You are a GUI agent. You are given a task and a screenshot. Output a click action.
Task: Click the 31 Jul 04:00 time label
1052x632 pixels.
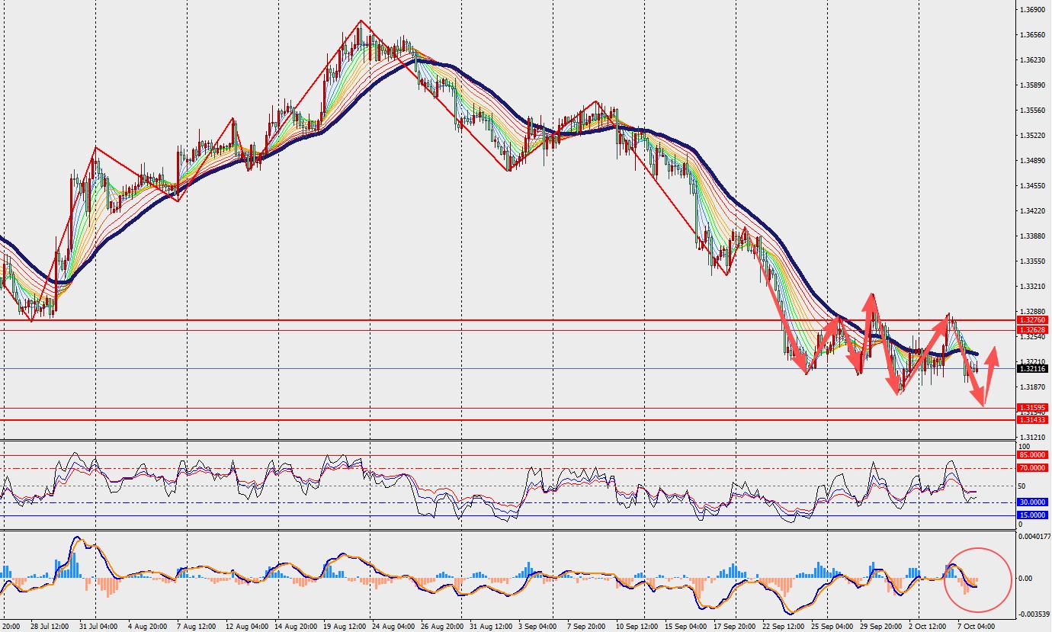[99, 626]
